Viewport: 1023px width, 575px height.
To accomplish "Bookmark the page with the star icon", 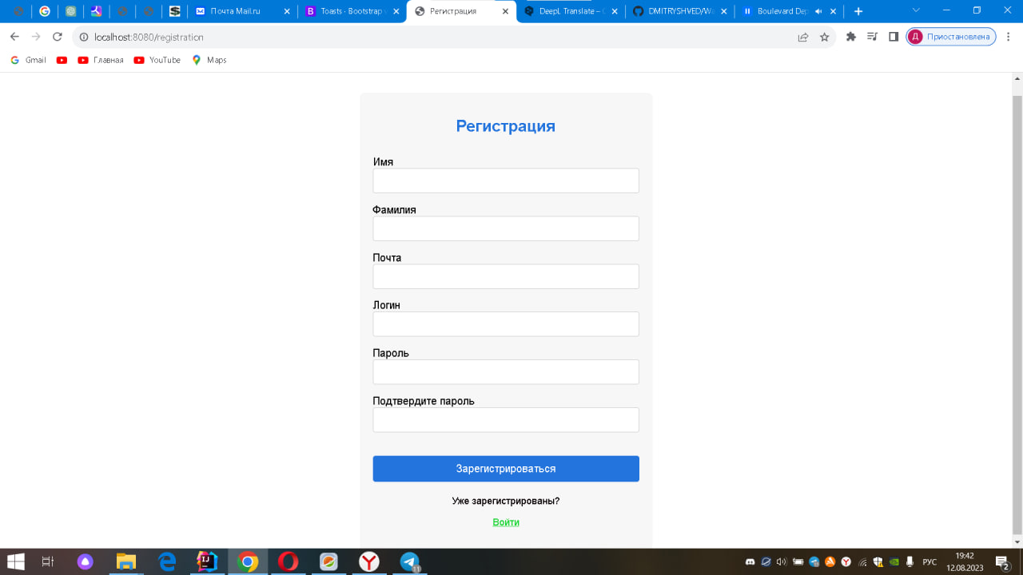I will click(824, 37).
